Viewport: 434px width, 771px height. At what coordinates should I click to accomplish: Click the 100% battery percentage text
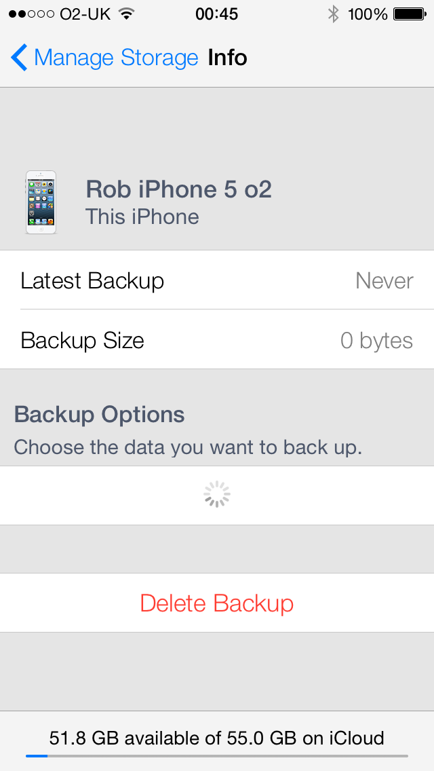coord(368,14)
